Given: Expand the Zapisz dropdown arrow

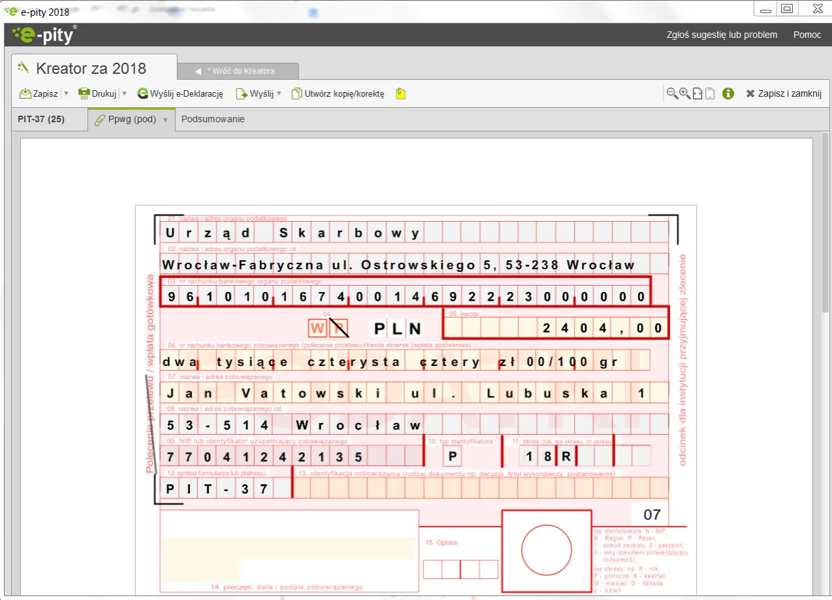Looking at the screenshot, I should point(66,93).
